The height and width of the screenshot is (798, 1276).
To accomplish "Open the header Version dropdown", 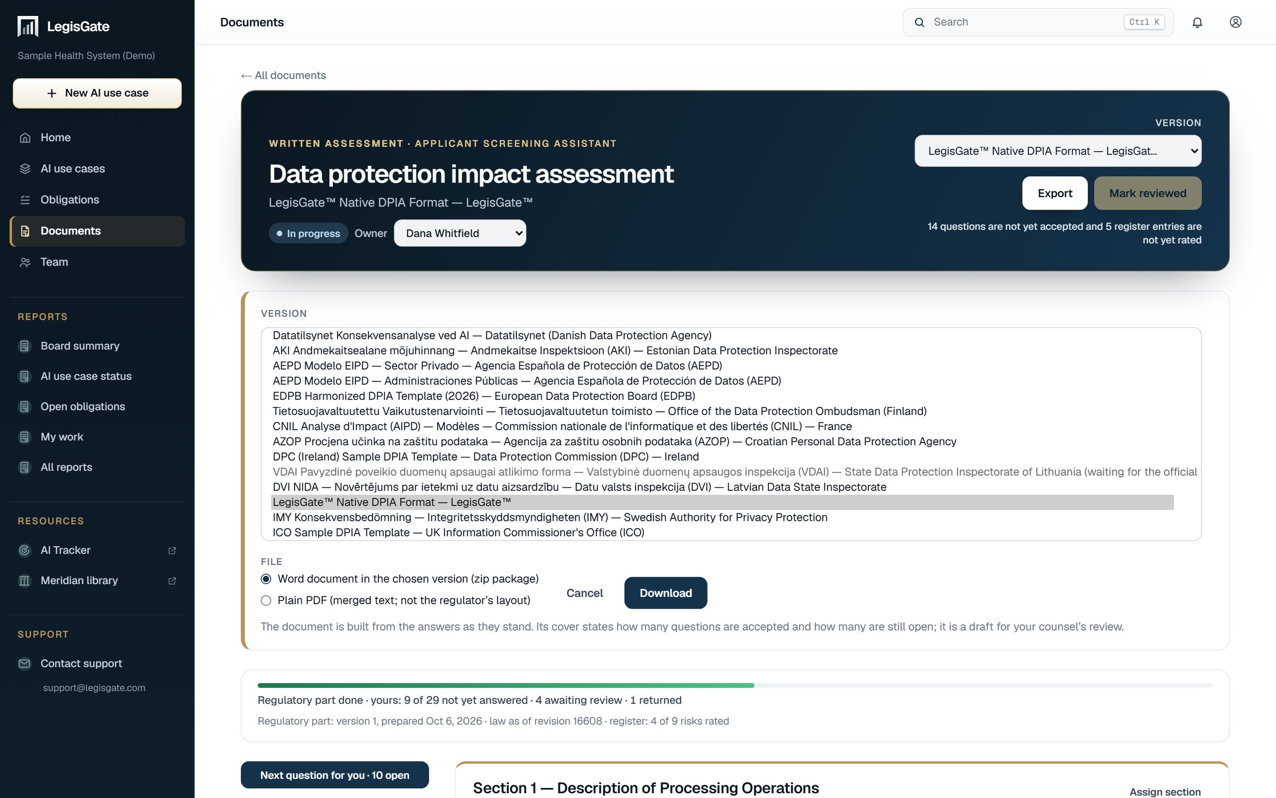I will [1058, 151].
